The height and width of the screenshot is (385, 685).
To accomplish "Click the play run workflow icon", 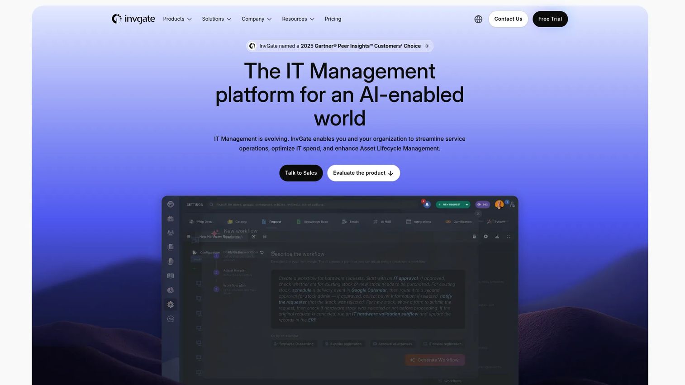I will coord(485,237).
